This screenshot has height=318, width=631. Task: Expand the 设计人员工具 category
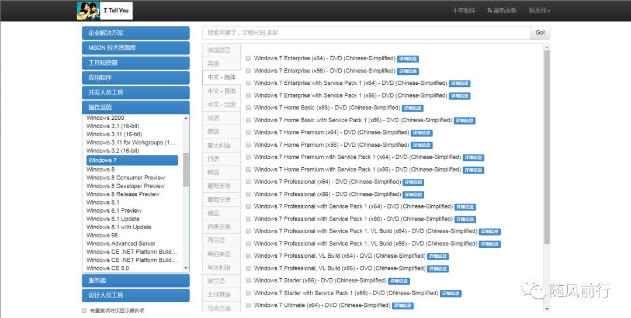(x=136, y=295)
